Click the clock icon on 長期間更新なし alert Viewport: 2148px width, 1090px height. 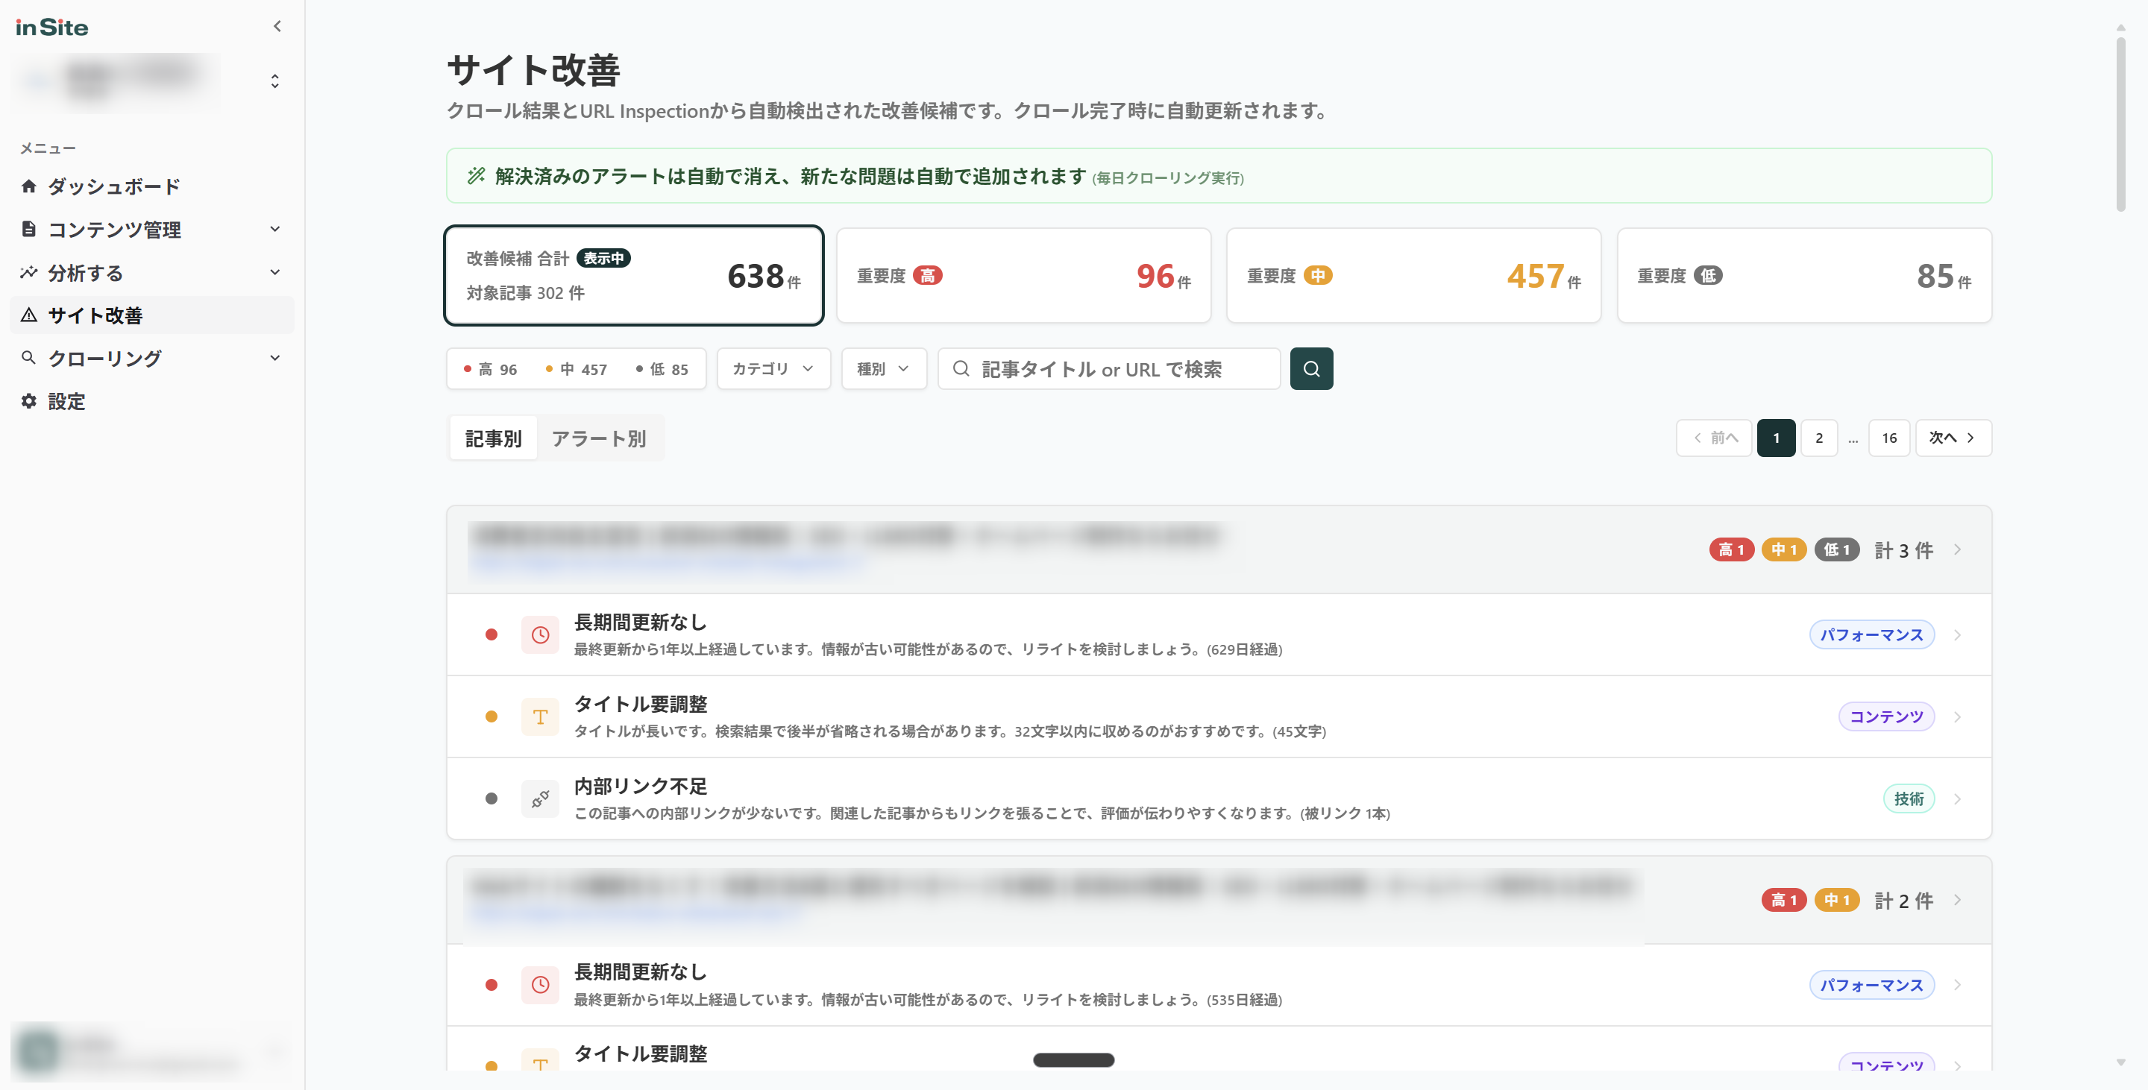(x=540, y=634)
